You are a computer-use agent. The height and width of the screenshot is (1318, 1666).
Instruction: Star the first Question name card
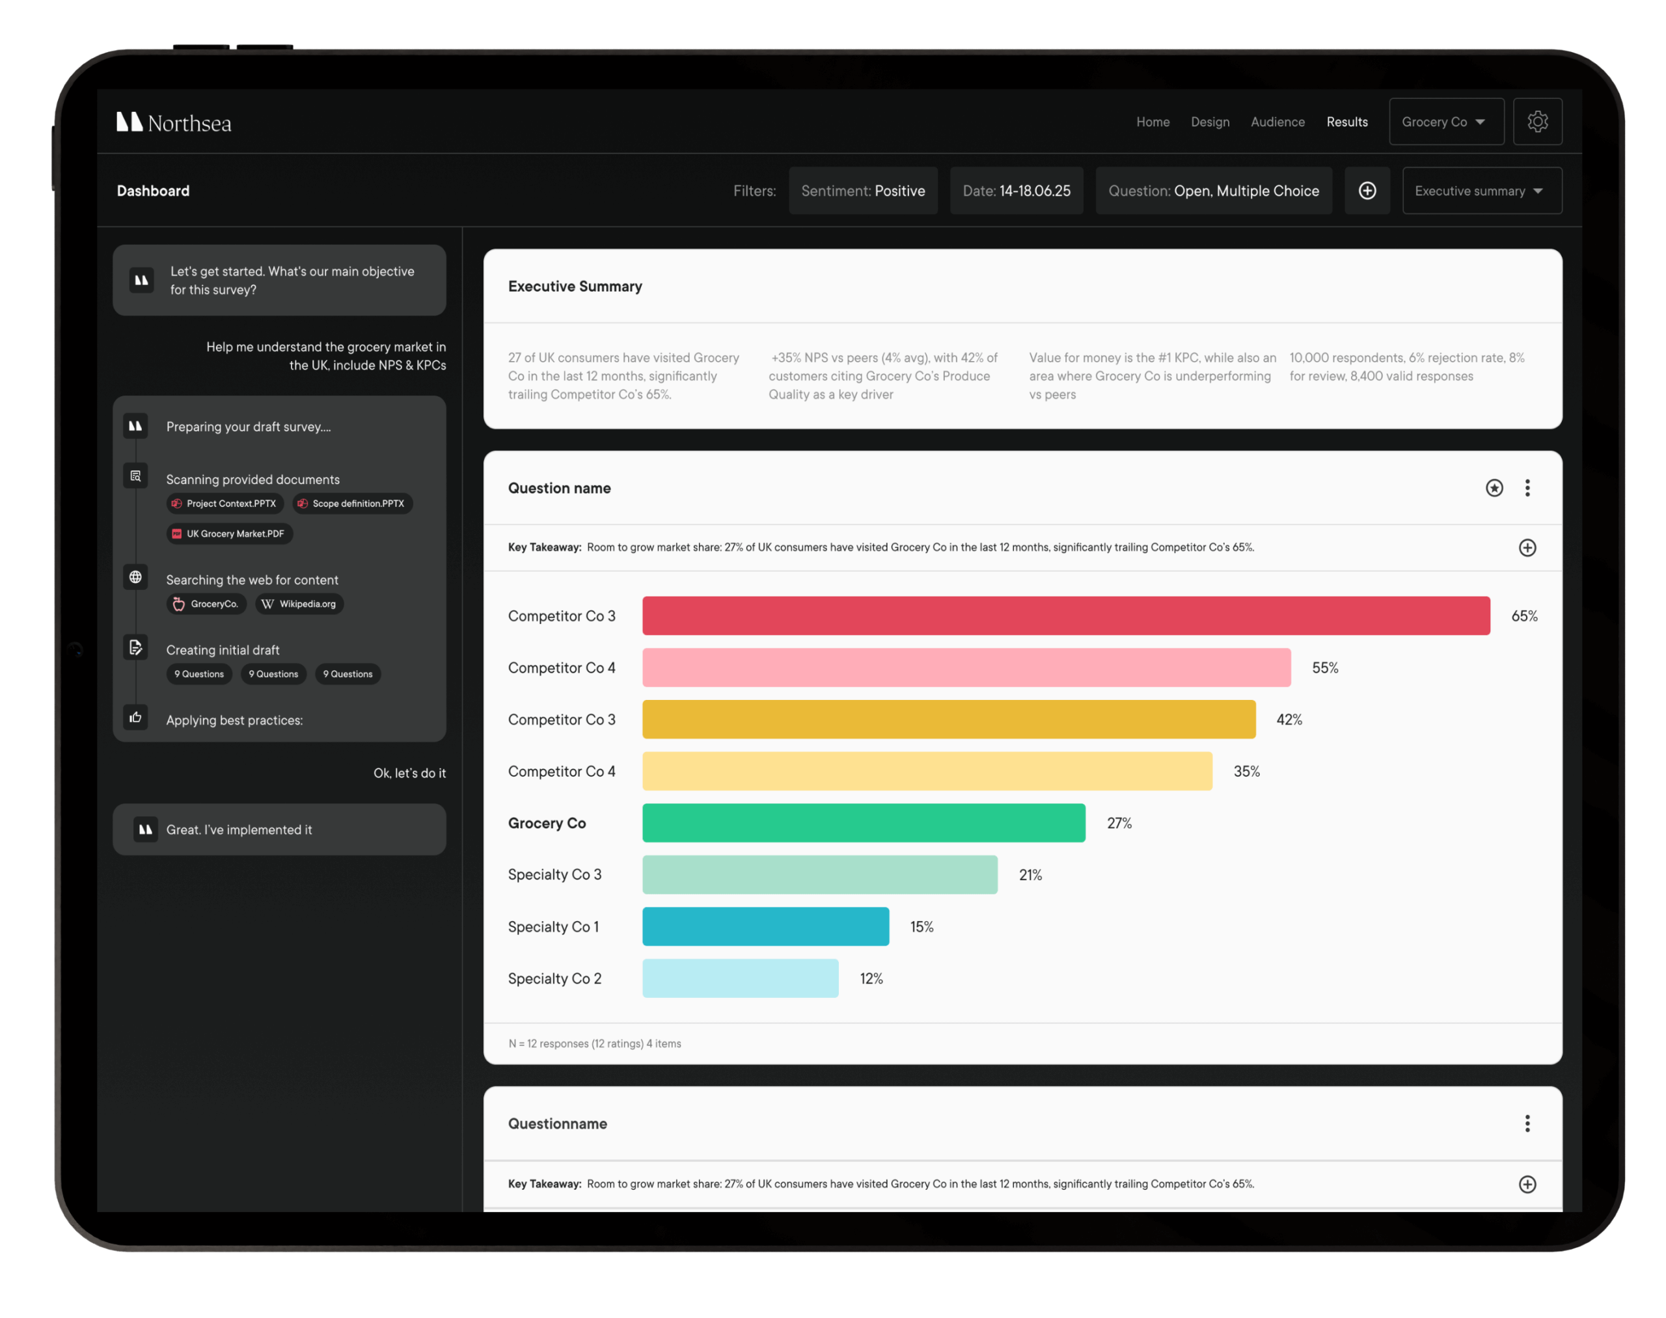tap(1494, 488)
